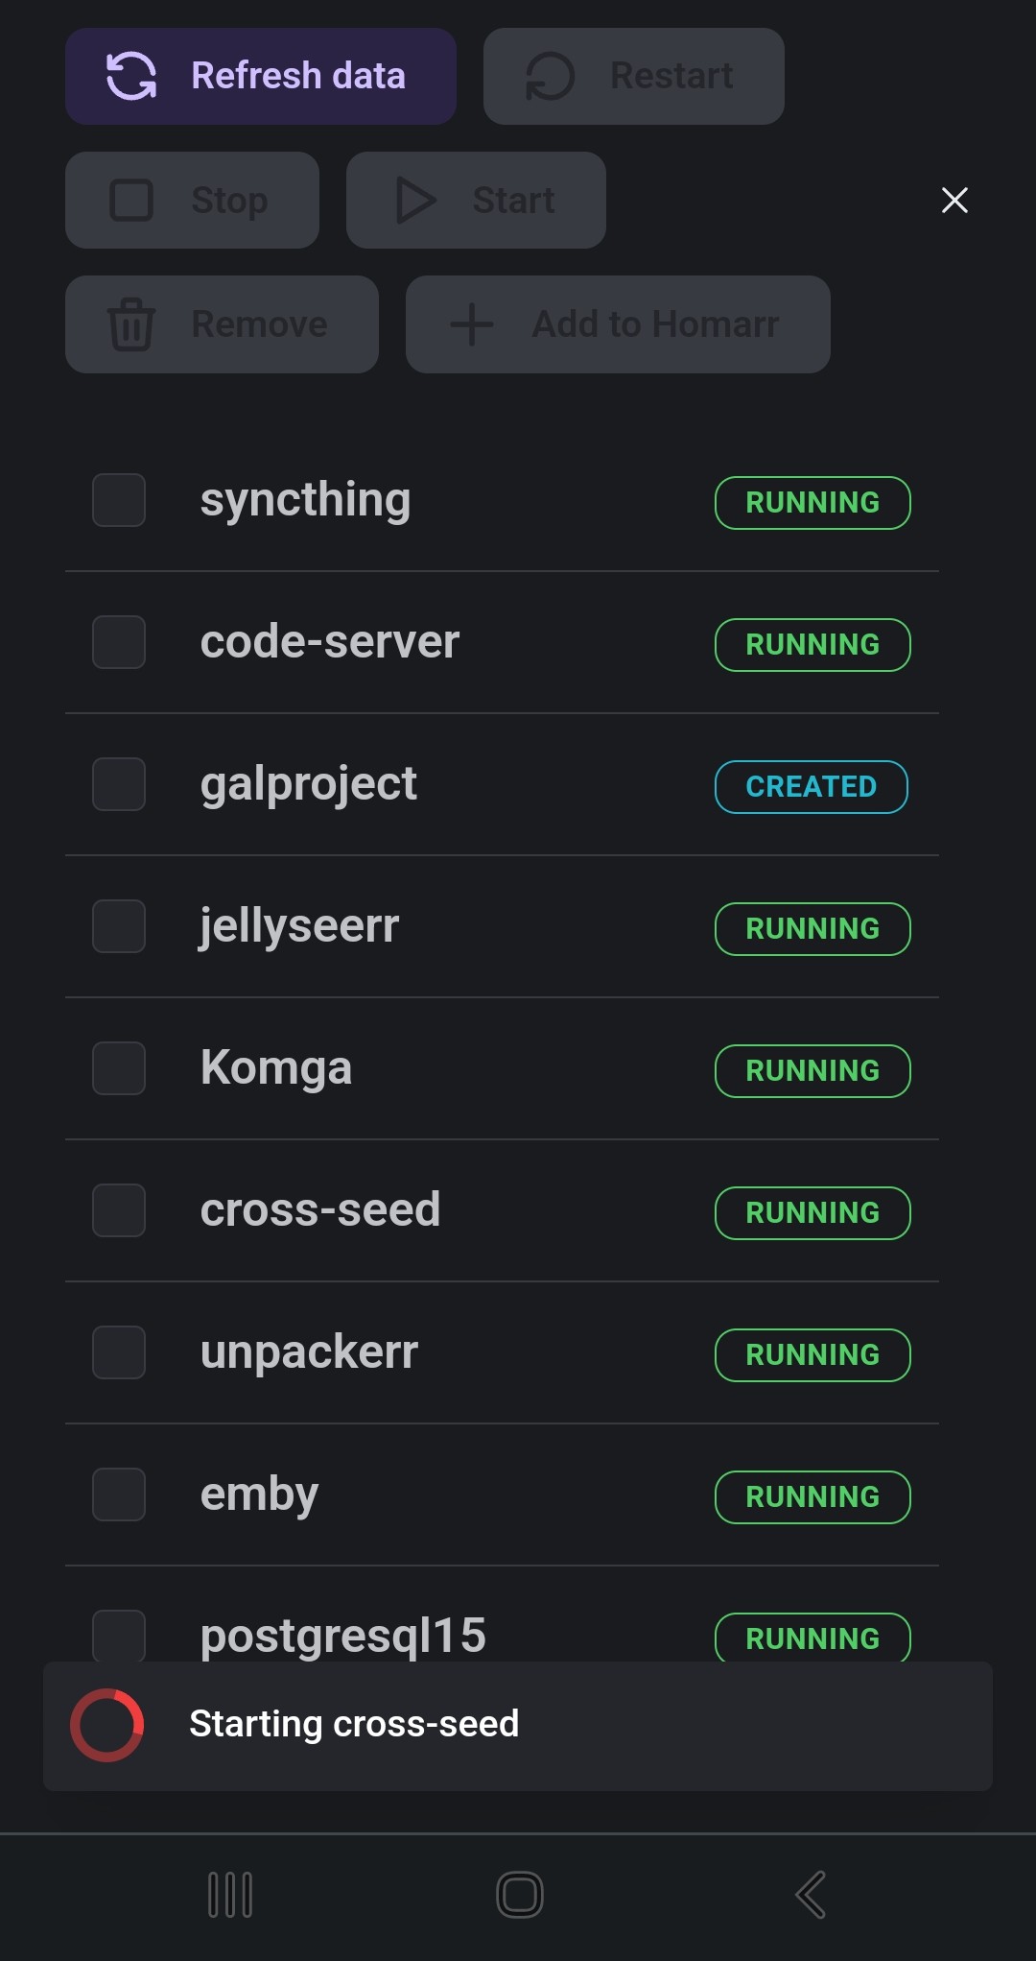
Task: Tap the cross-seed loading spinner
Action: [x=106, y=1725]
